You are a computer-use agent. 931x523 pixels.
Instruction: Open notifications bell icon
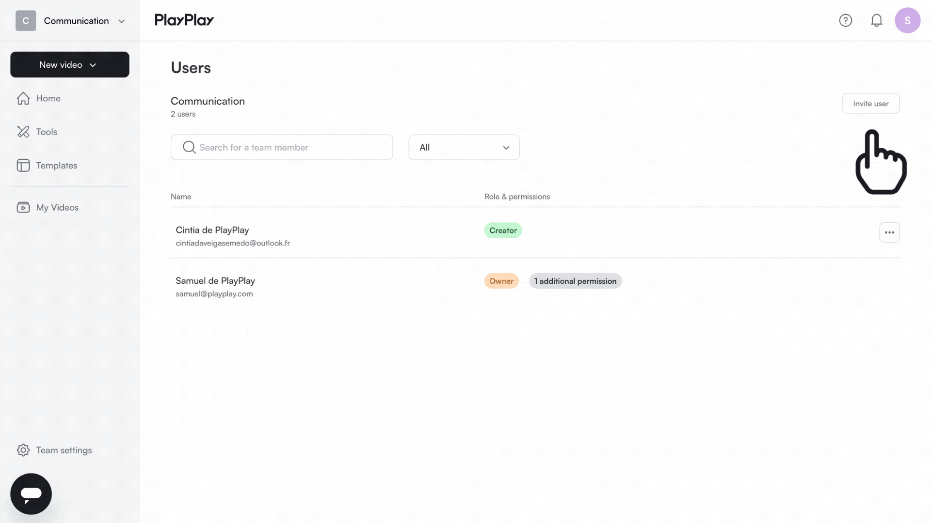(877, 20)
